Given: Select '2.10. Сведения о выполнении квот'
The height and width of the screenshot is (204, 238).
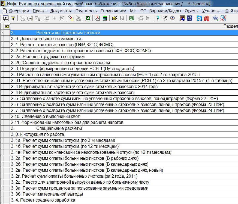Looking at the screenshot, I should pyautogui.click(x=124, y=117).
